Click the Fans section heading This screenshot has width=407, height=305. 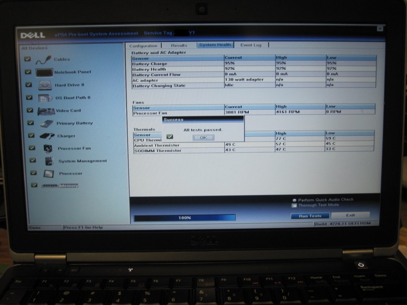coord(138,102)
